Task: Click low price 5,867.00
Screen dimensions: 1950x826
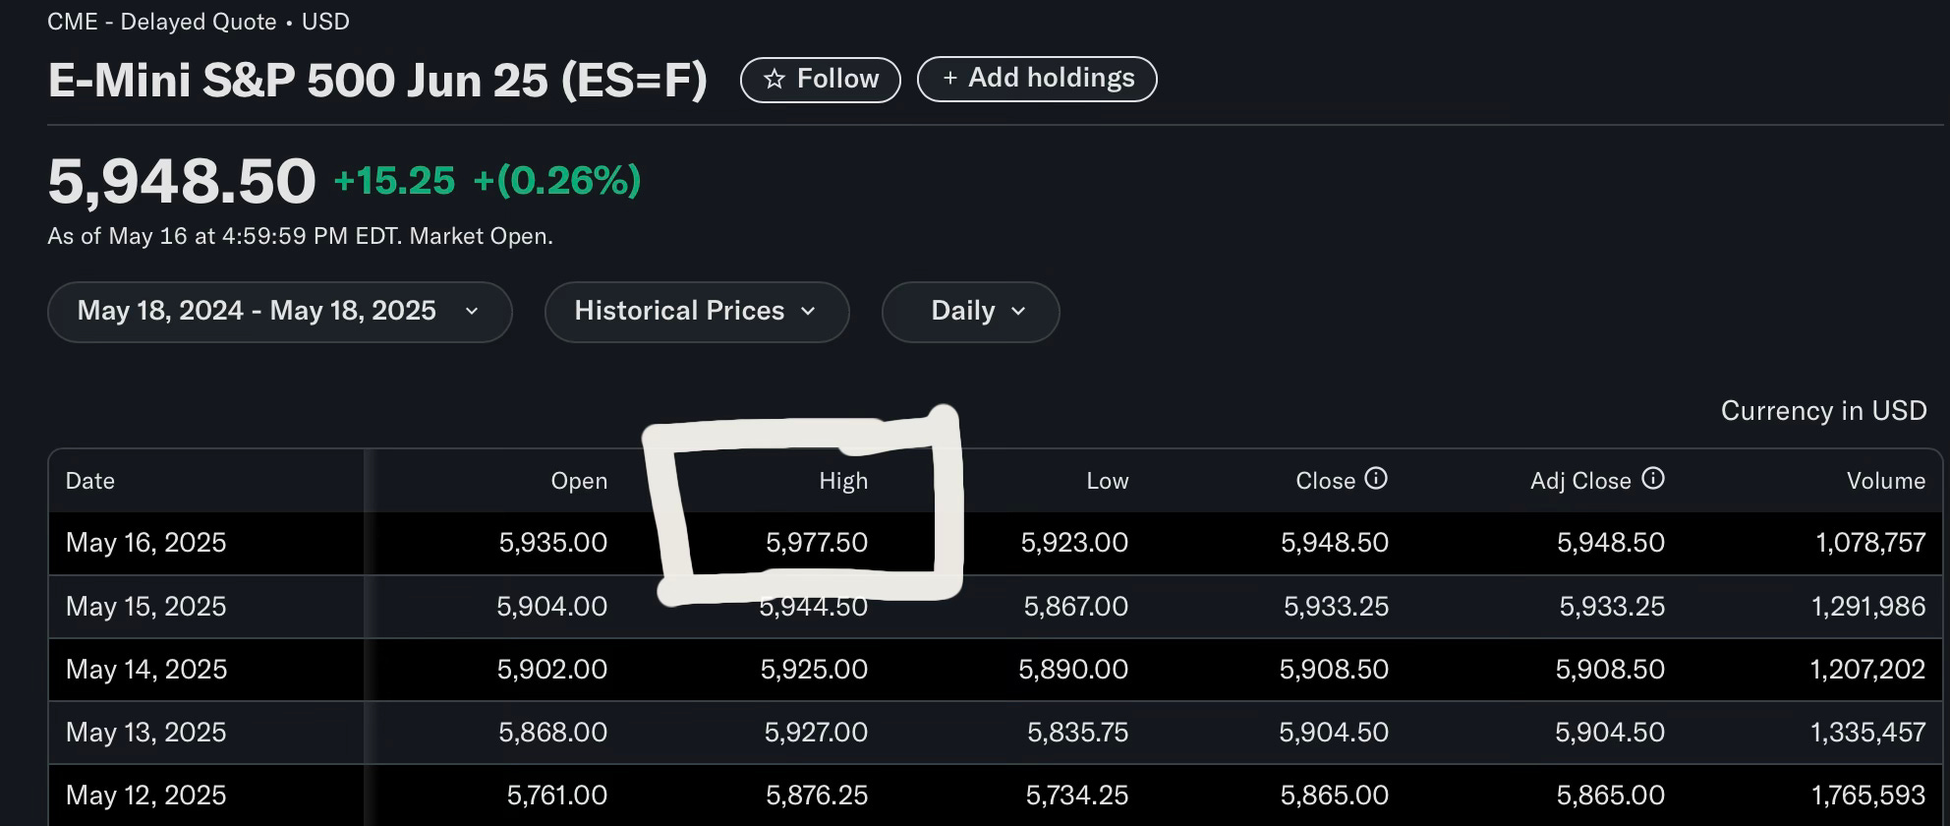Action: pos(1075,606)
